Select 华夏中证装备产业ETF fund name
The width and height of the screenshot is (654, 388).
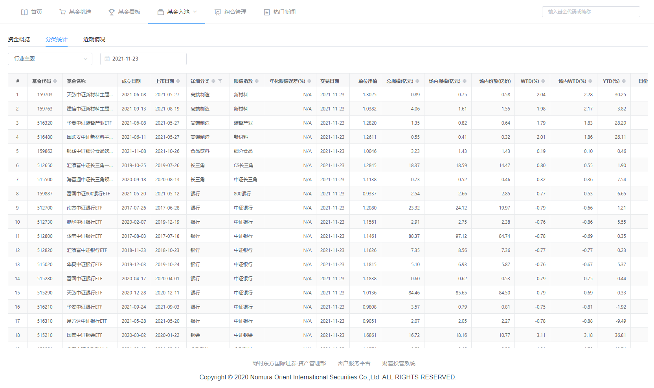(x=89, y=123)
